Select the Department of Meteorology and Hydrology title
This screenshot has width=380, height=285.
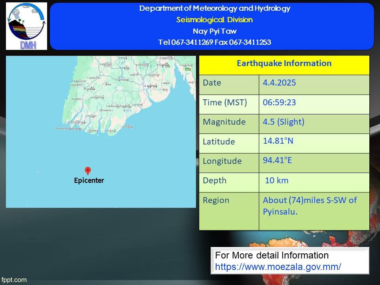click(x=215, y=8)
